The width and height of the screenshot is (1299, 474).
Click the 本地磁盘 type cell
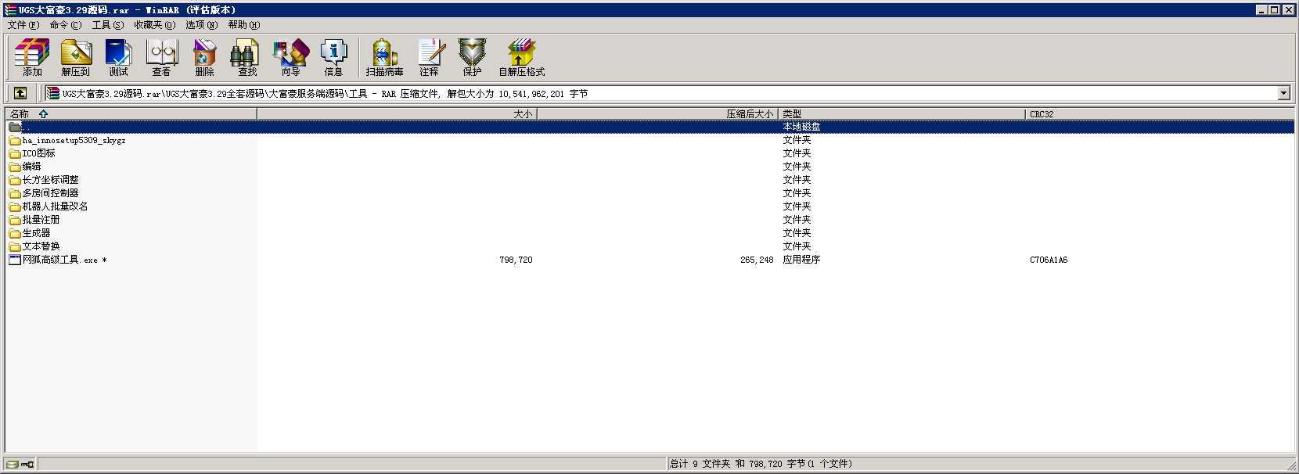coord(801,127)
